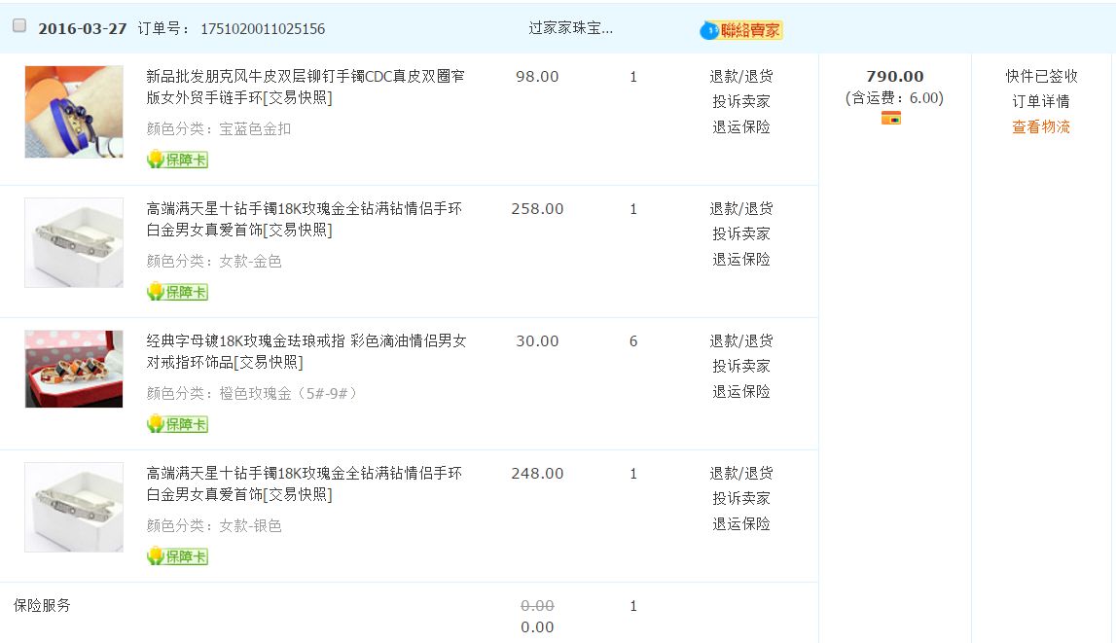Click the price 30.00
Viewport: 1116px width, 643px height.
[x=537, y=340]
